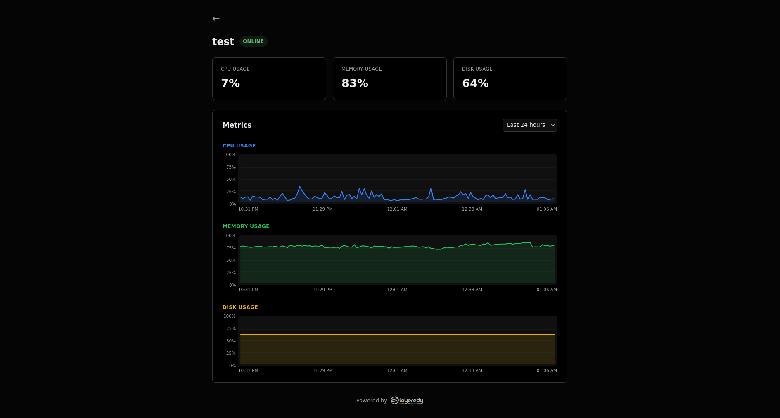Click the back arrow icon
The image size is (780, 418).
(x=216, y=19)
